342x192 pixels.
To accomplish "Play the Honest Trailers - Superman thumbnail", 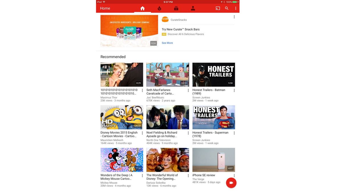I will point(213,117).
